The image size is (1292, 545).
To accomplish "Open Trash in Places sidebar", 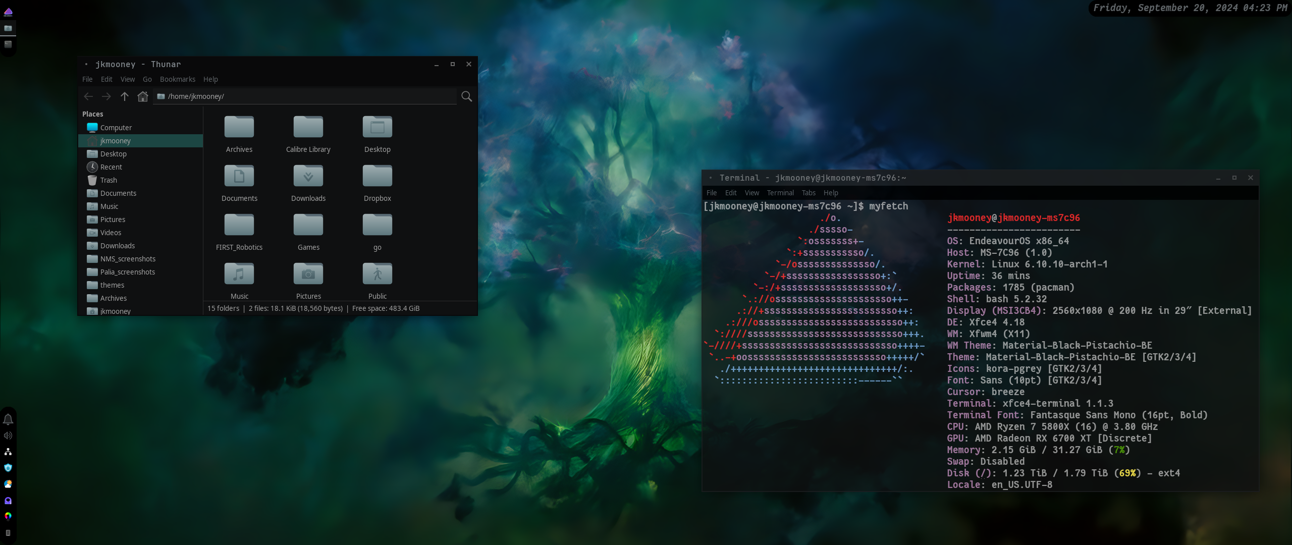I will 140,180.
